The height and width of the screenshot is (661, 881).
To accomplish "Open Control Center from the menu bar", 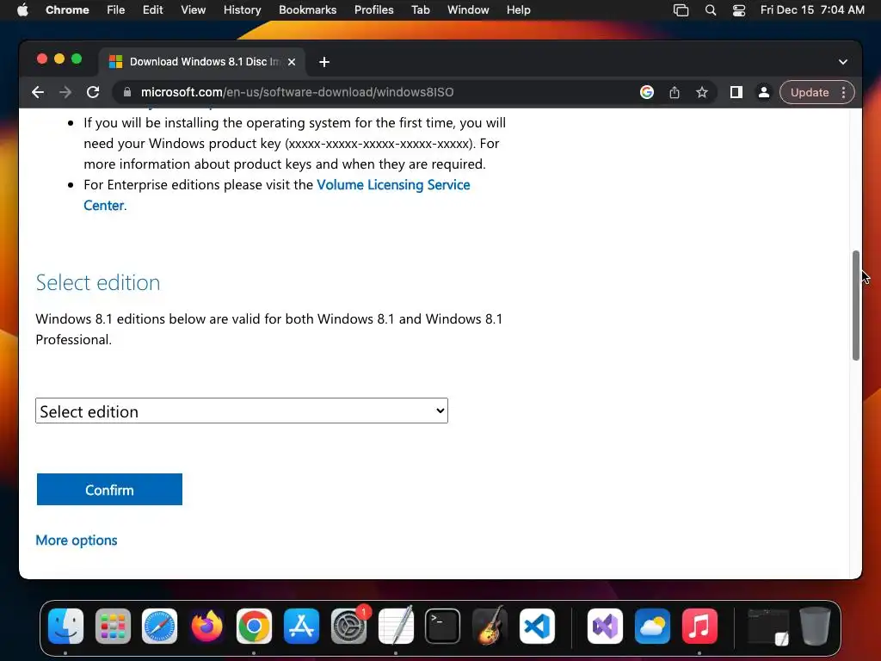I will (739, 10).
